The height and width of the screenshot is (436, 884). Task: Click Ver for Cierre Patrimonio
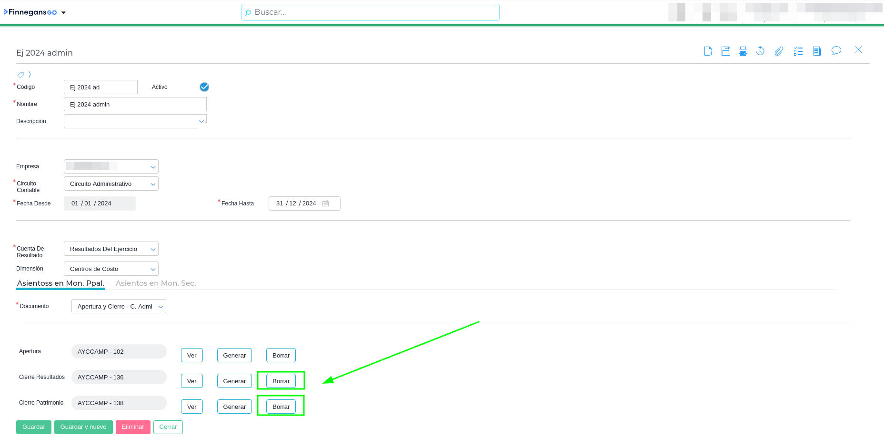tap(192, 407)
